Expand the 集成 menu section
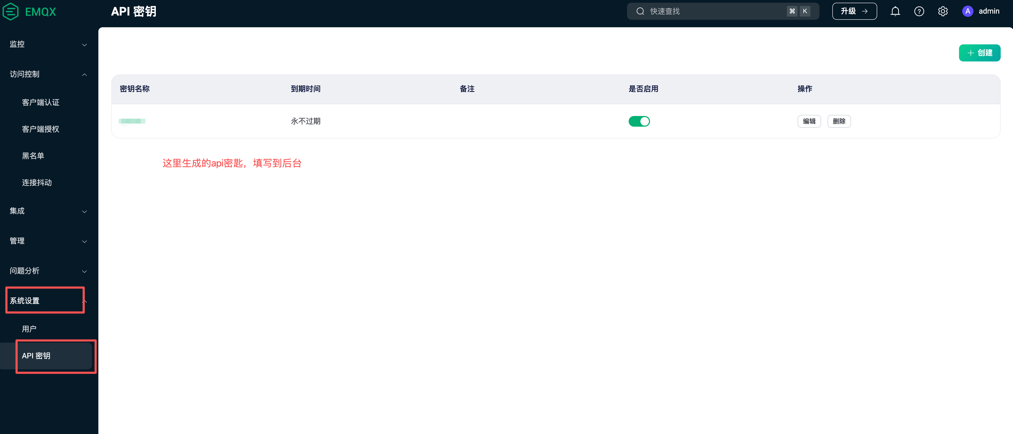 [x=48, y=211]
